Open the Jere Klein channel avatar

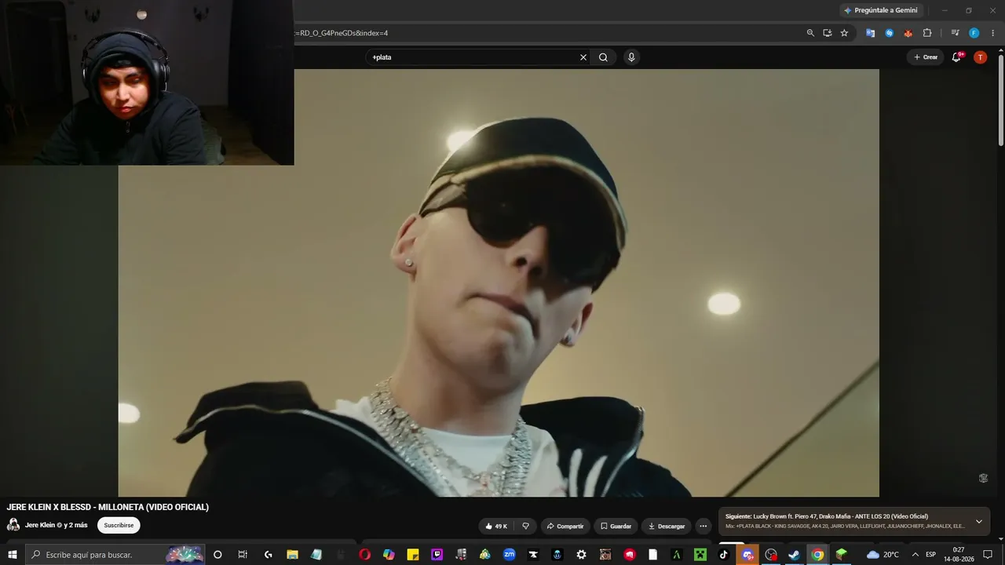tap(13, 525)
